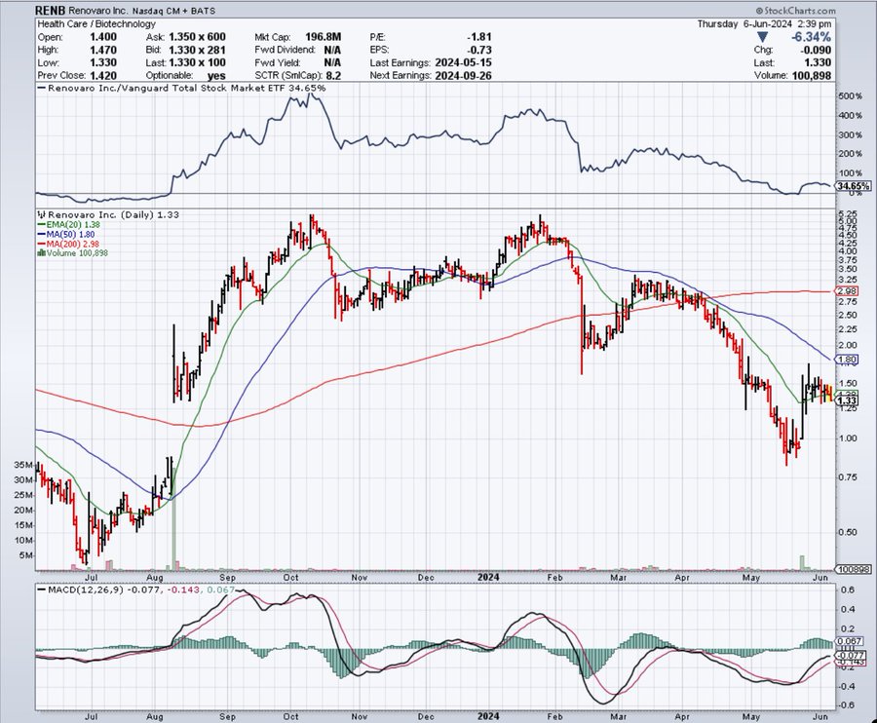Click the Low value 1.330 in quote table
This screenshot has height=723, width=877.
pyautogui.click(x=103, y=62)
